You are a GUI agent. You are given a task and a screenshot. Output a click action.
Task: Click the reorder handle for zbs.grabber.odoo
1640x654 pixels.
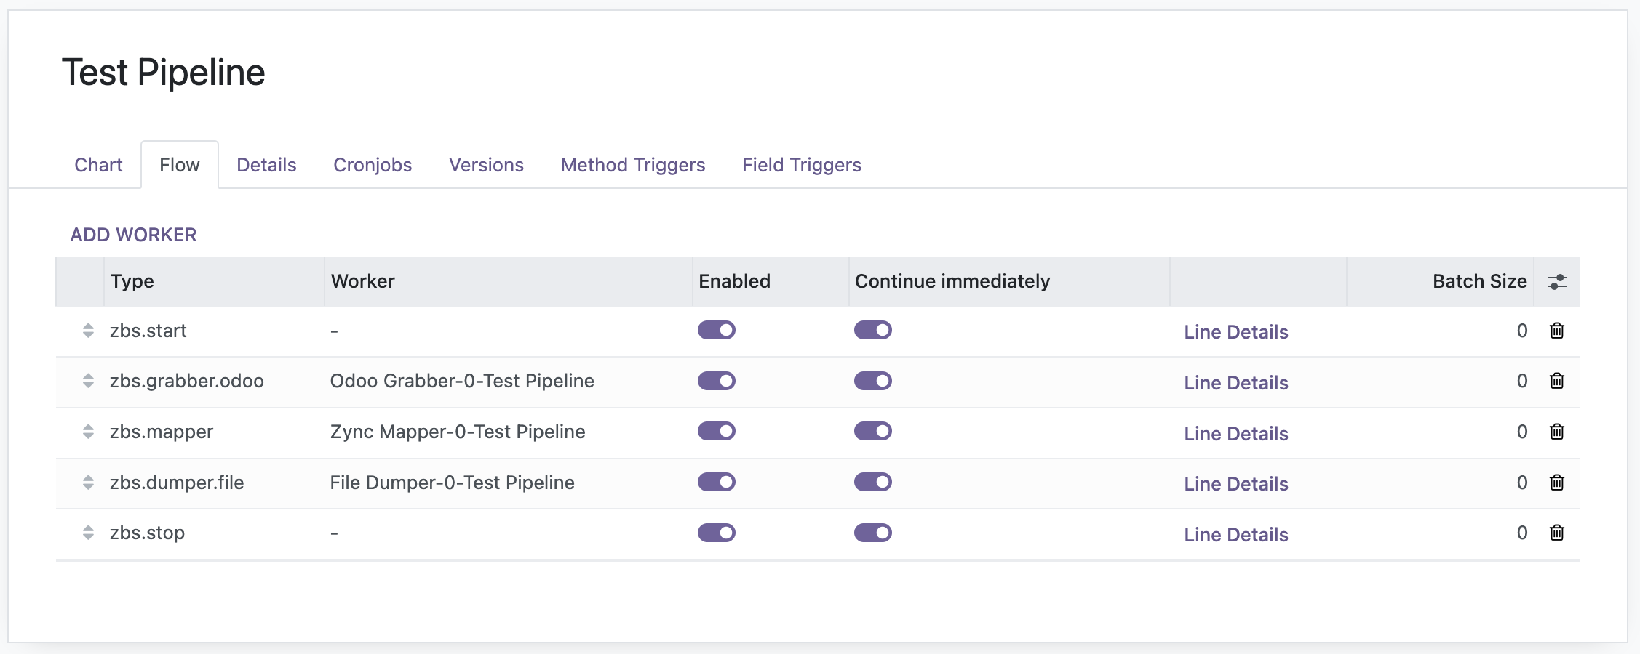coord(88,381)
